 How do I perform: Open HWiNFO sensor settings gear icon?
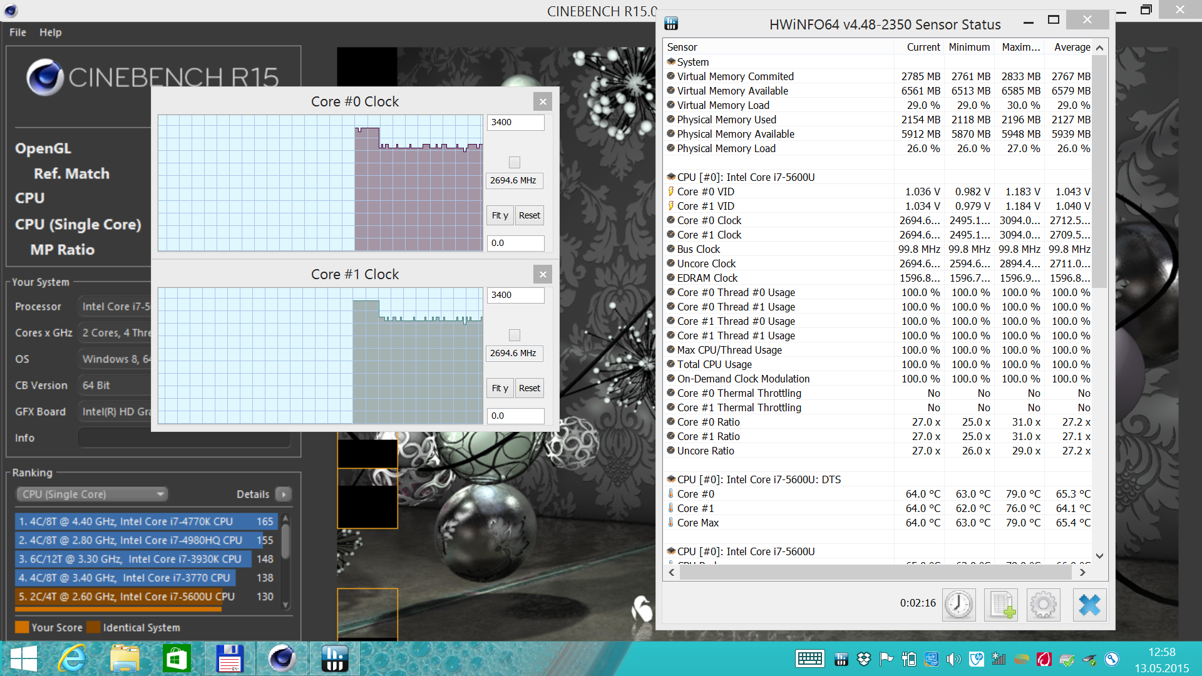[x=1043, y=605]
